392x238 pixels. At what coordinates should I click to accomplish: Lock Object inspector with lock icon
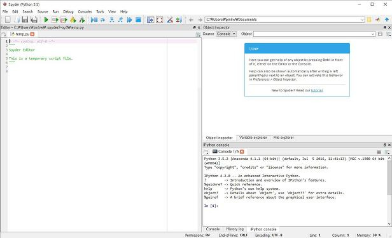[380, 34]
